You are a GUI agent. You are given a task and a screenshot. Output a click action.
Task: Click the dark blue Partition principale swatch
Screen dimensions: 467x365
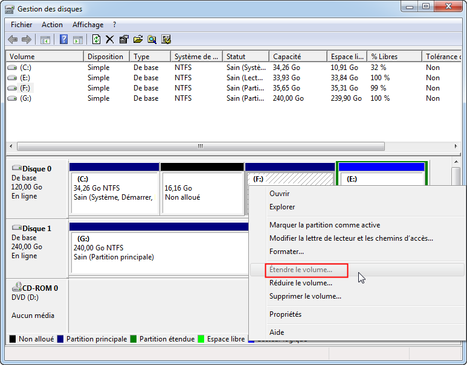[x=60, y=339]
